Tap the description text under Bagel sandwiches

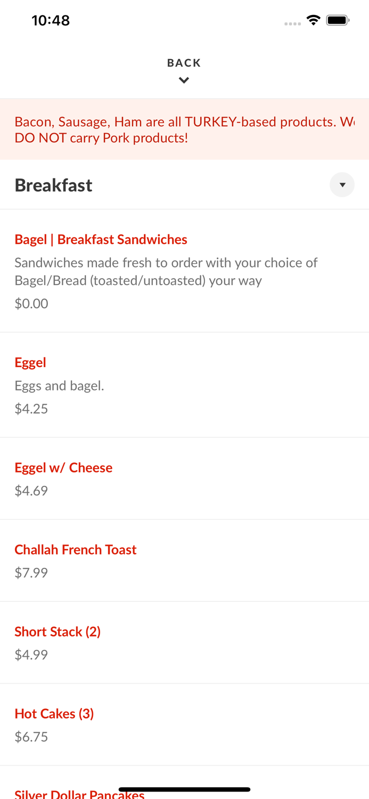166,271
